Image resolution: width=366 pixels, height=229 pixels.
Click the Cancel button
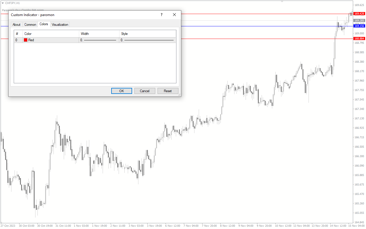[x=145, y=91]
